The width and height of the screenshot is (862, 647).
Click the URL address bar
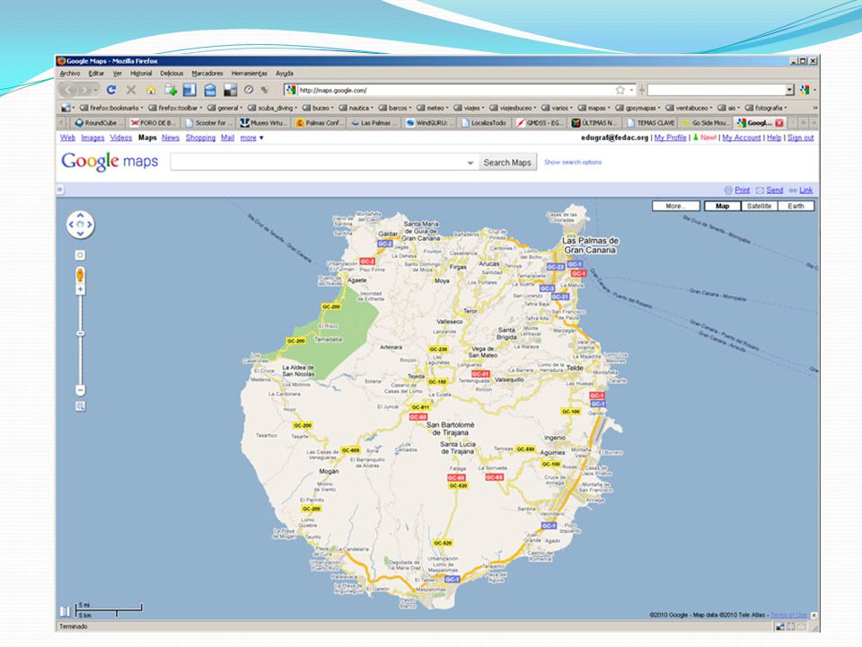tap(456, 90)
